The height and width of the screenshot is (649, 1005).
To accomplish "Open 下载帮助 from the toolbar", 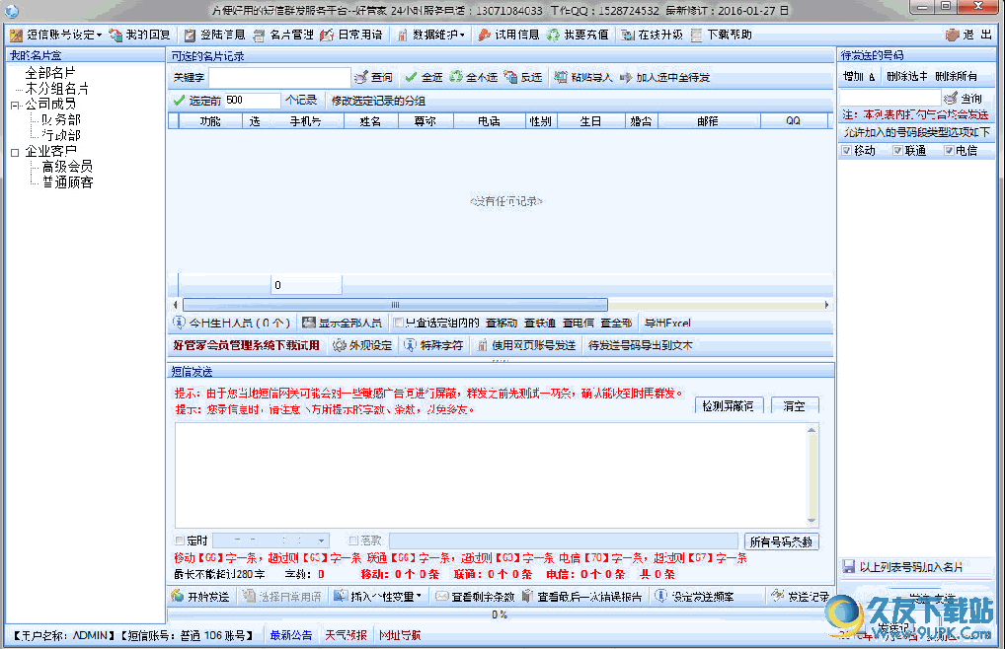I will [721, 35].
